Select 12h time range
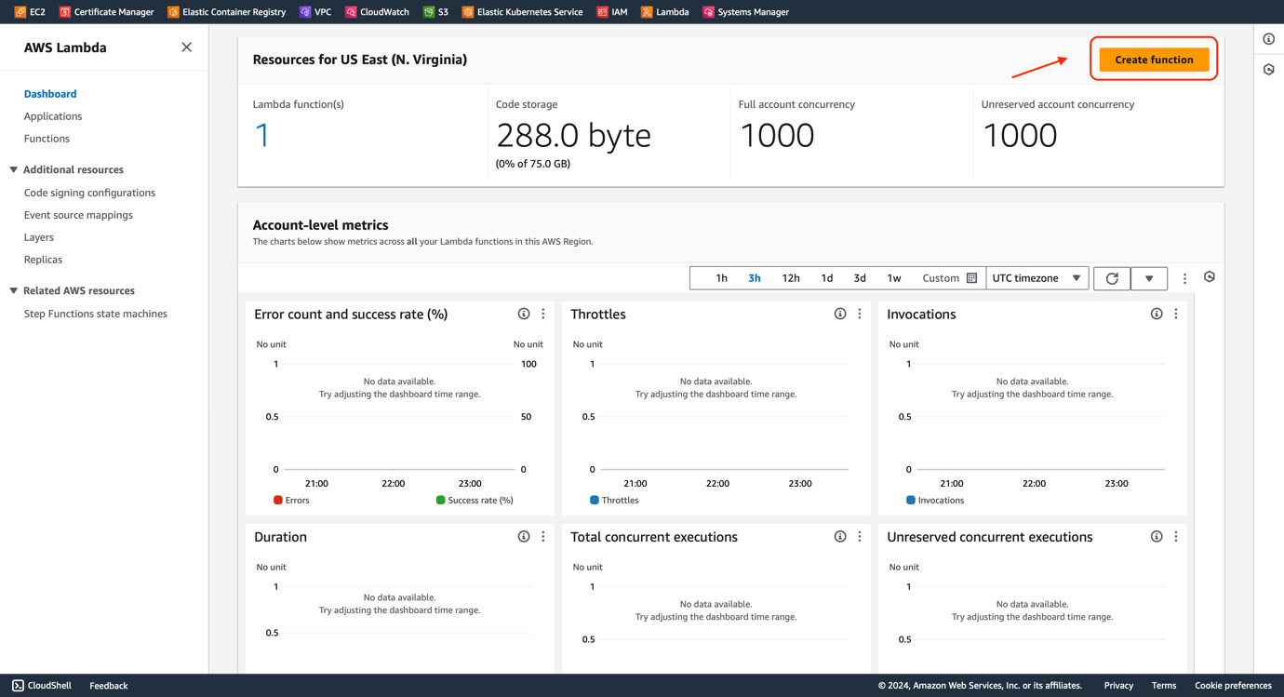Screen dimensions: 1284x697 click(791, 278)
